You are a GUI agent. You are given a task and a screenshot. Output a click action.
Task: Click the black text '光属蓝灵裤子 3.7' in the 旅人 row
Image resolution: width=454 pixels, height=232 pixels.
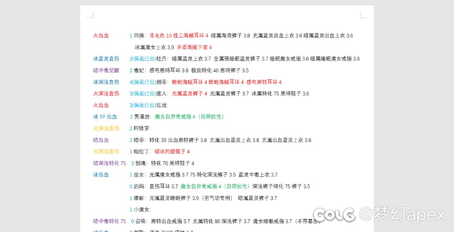coord(230,94)
